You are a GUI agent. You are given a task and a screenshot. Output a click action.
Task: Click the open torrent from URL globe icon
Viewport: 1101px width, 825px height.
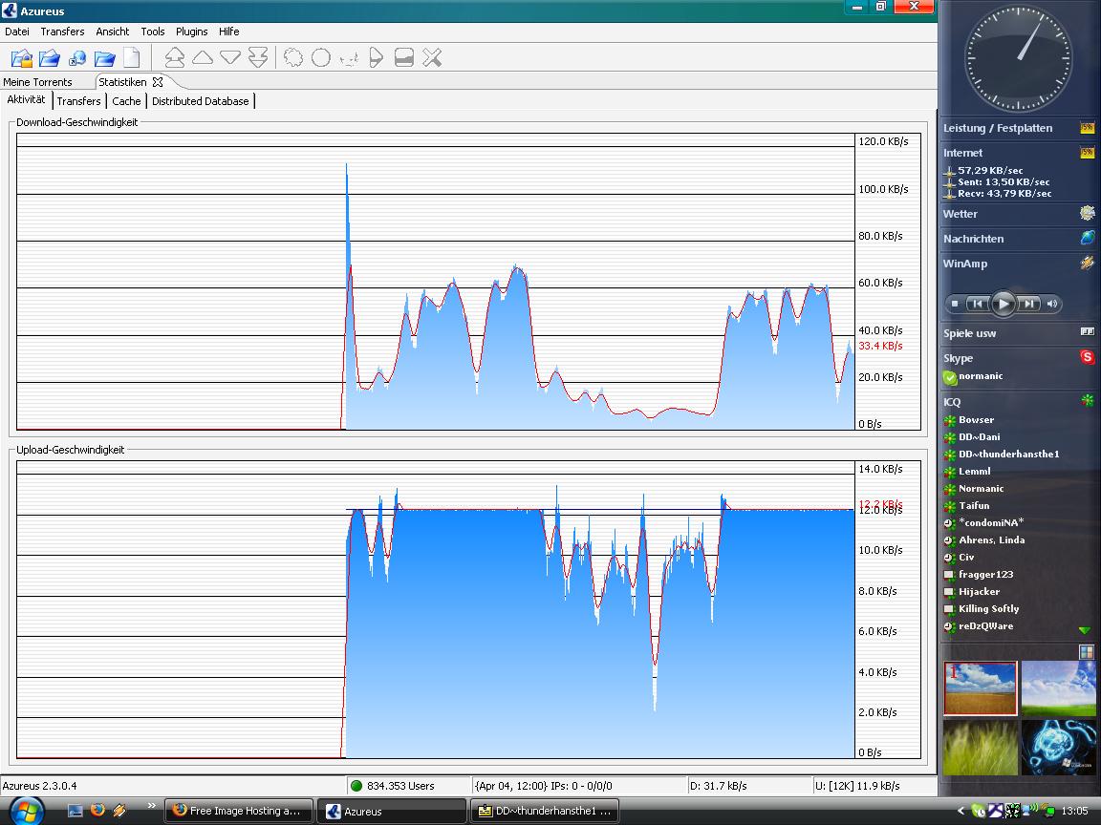click(x=77, y=58)
